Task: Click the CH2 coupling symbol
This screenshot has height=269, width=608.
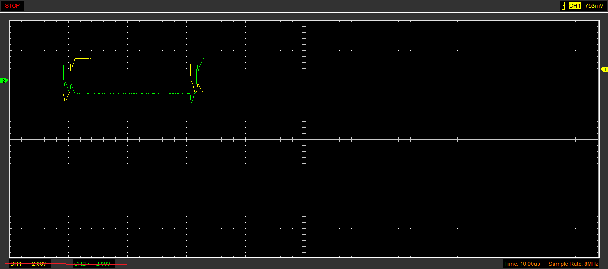Action: [90, 264]
